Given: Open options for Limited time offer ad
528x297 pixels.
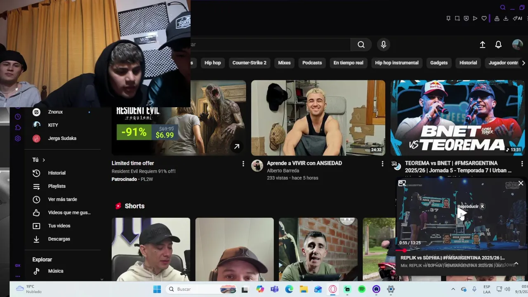Looking at the screenshot, I should click(243, 164).
